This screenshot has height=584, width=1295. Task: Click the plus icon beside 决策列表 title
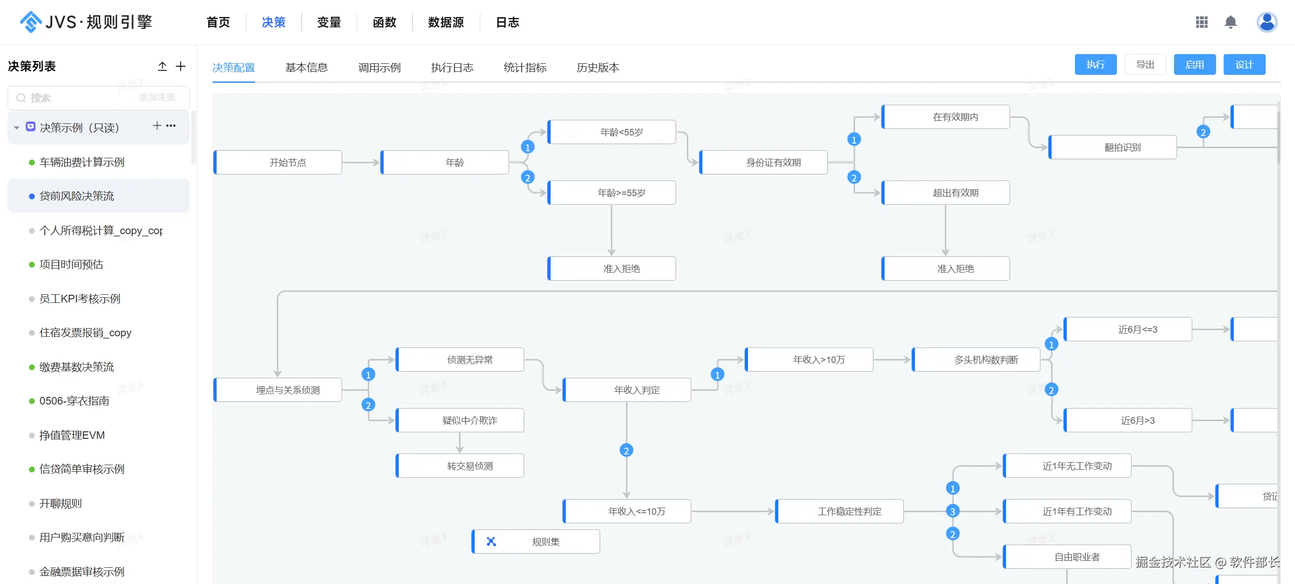181,66
